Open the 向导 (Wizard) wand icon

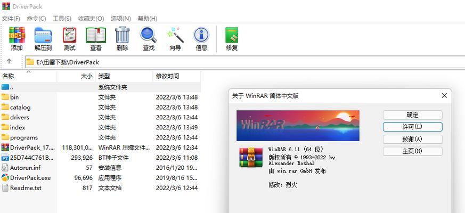coord(175,35)
